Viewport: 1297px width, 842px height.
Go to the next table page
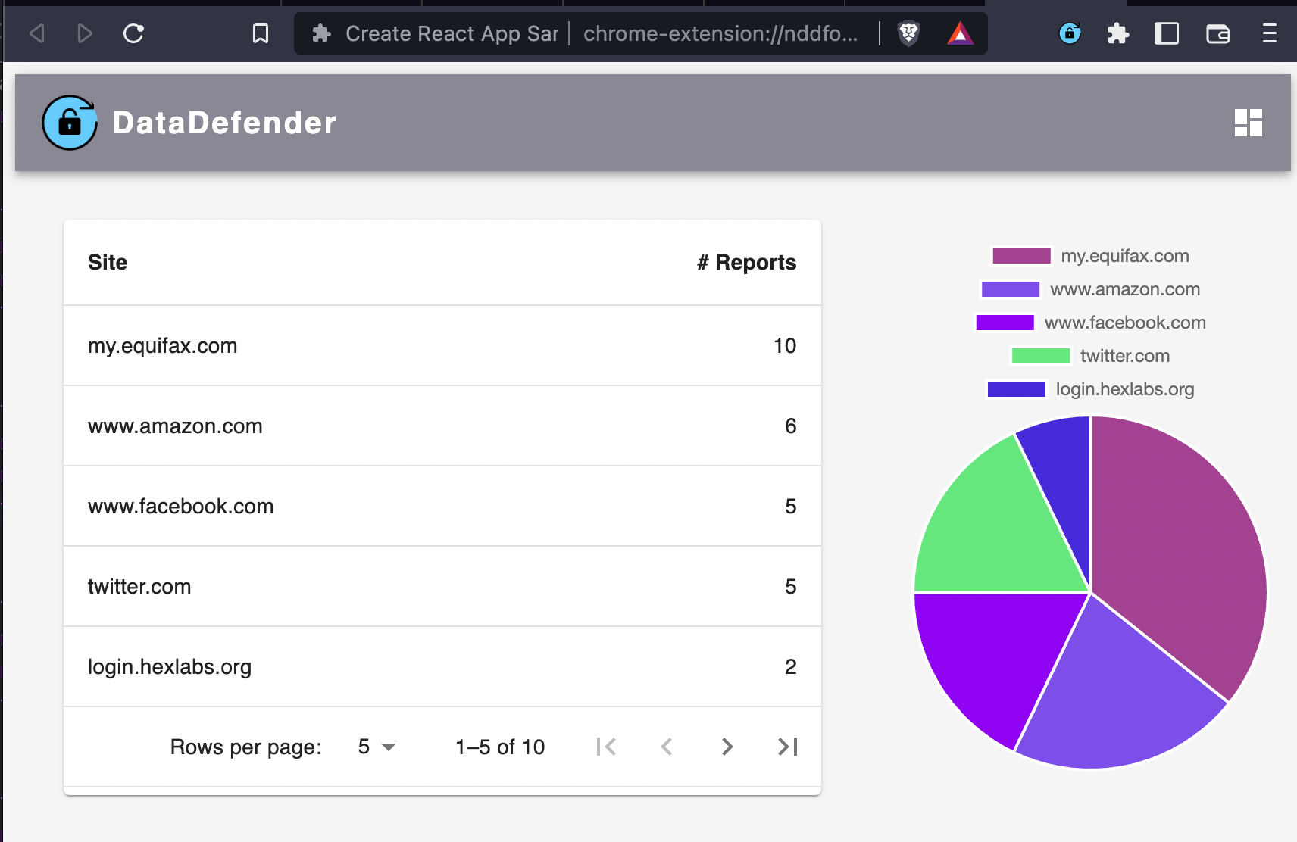pyautogui.click(x=727, y=747)
